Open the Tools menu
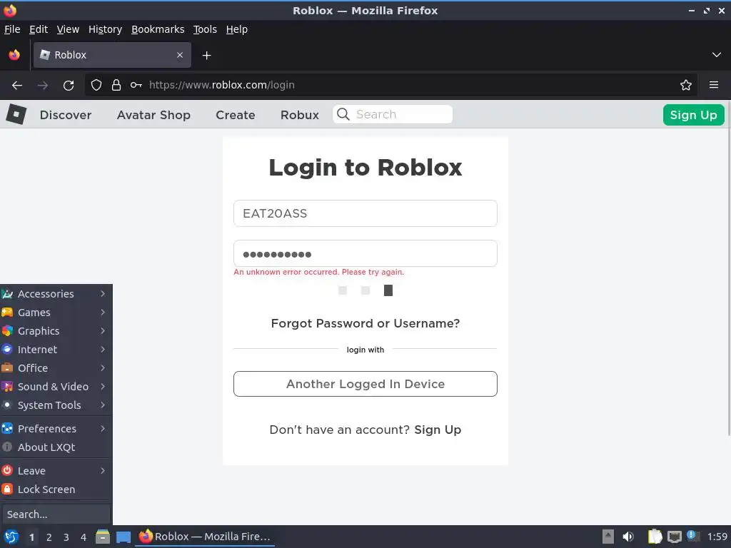The height and width of the screenshot is (548, 731). (x=205, y=29)
